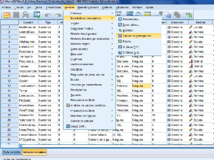This screenshot has width=214, height=160.
Task: Click the Gráficos P-P icon
Action: [120, 47]
